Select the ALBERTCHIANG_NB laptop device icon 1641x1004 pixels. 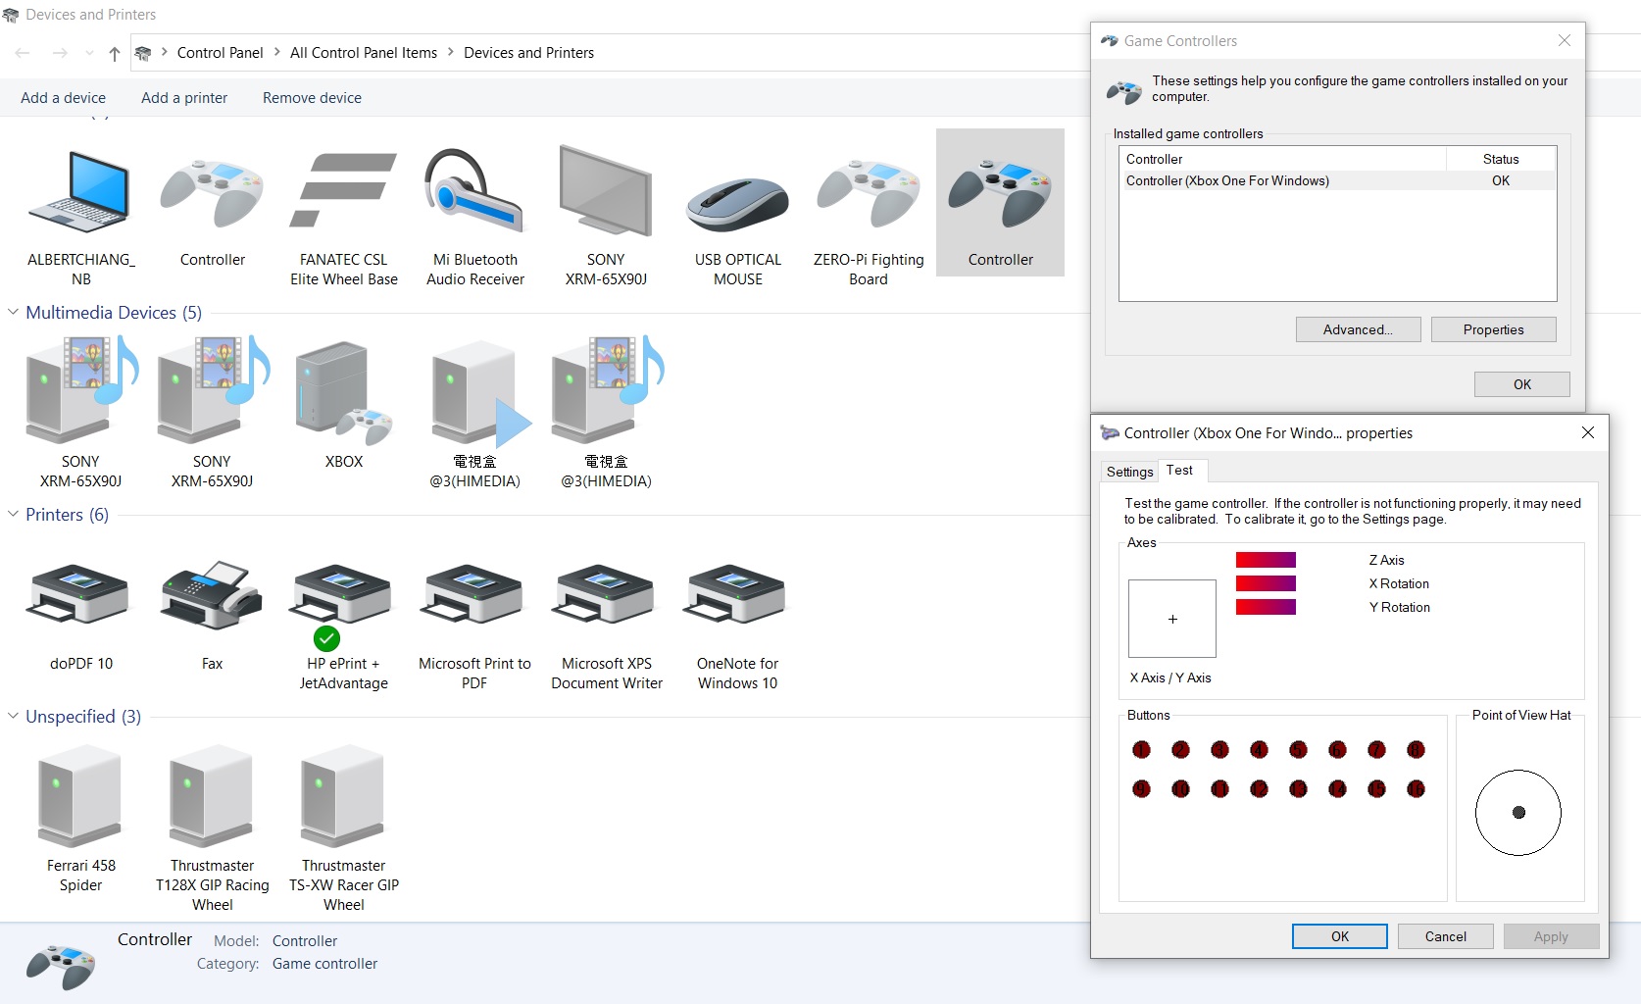(80, 192)
